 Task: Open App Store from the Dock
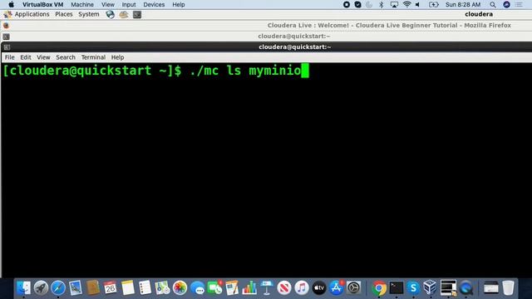pos(336,288)
